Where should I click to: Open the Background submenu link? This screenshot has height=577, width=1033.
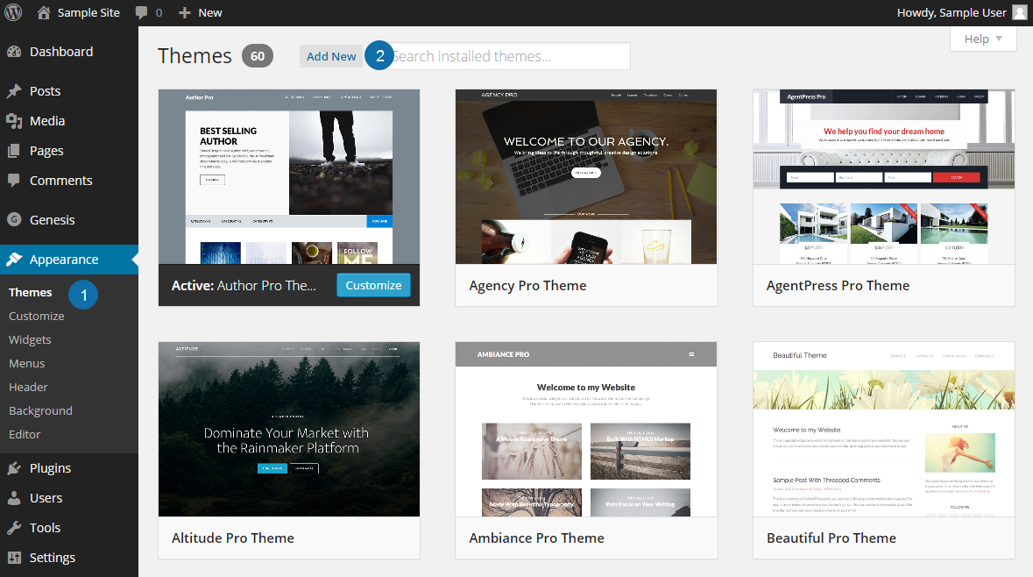[x=41, y=410]
